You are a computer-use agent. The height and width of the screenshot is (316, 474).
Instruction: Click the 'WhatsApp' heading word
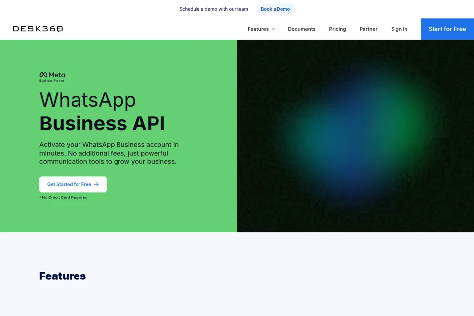88,99
